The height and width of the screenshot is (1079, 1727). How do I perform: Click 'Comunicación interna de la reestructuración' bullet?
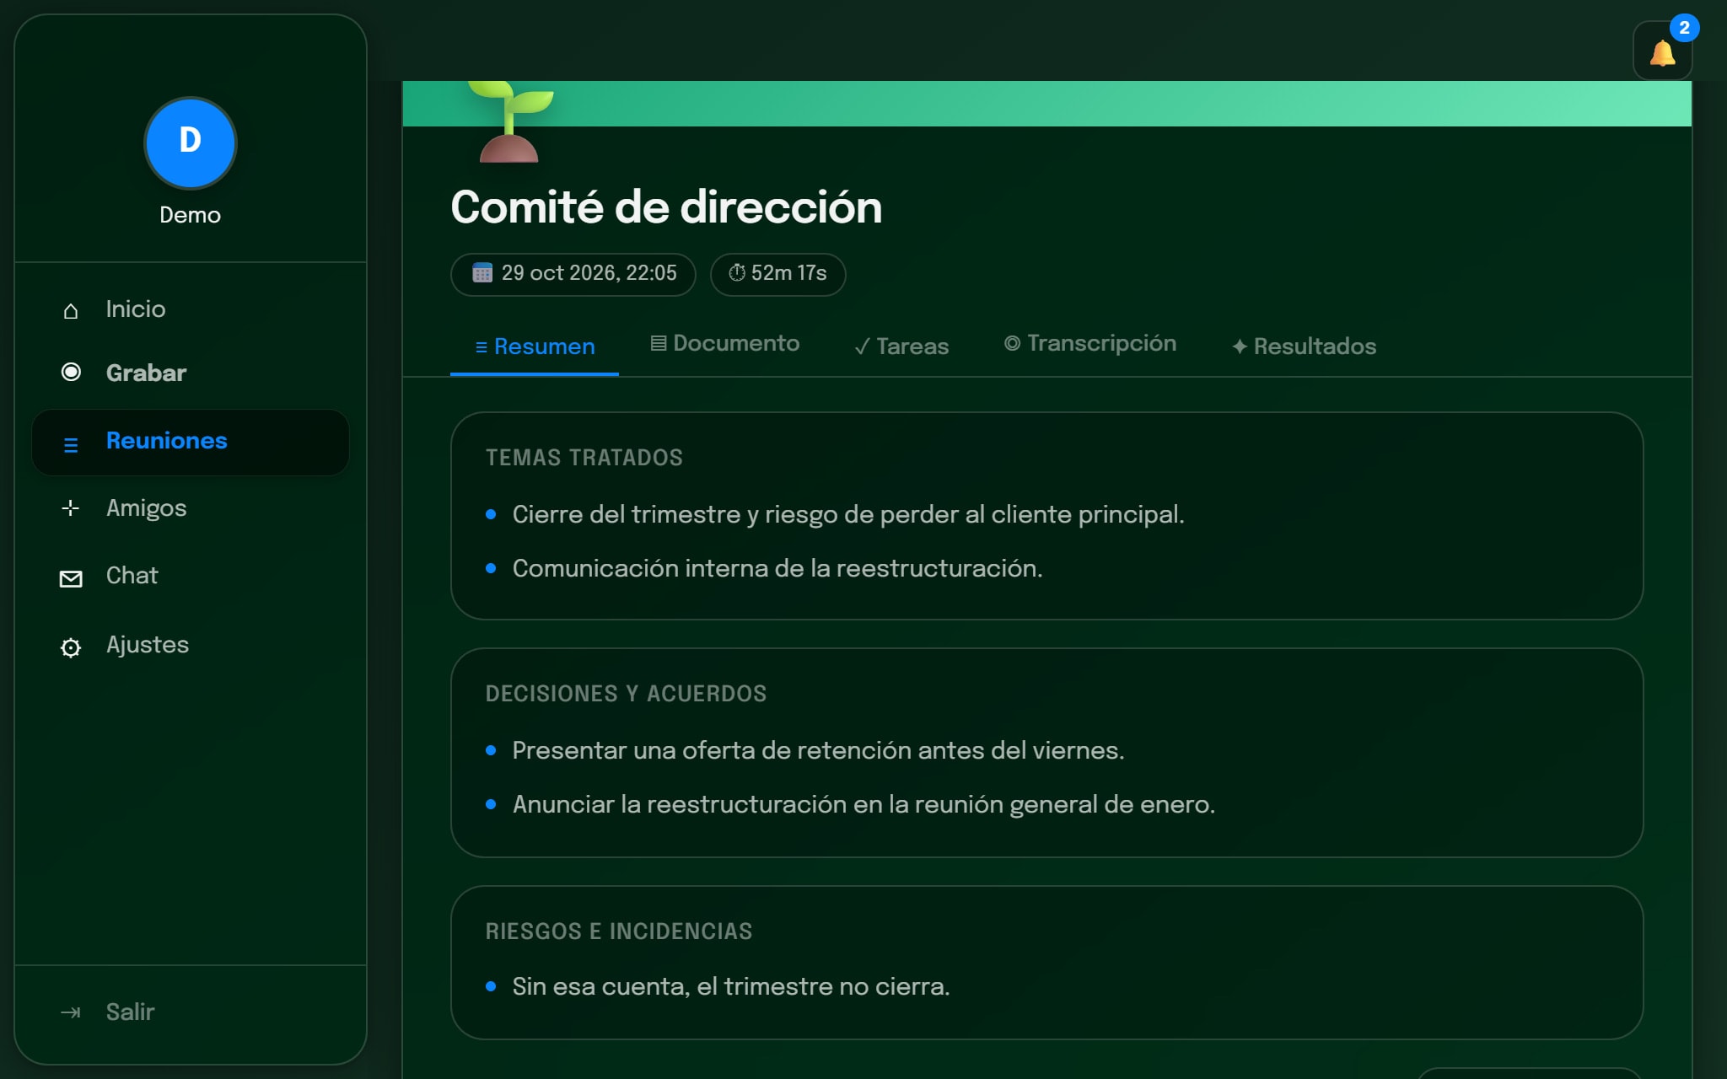777,568
